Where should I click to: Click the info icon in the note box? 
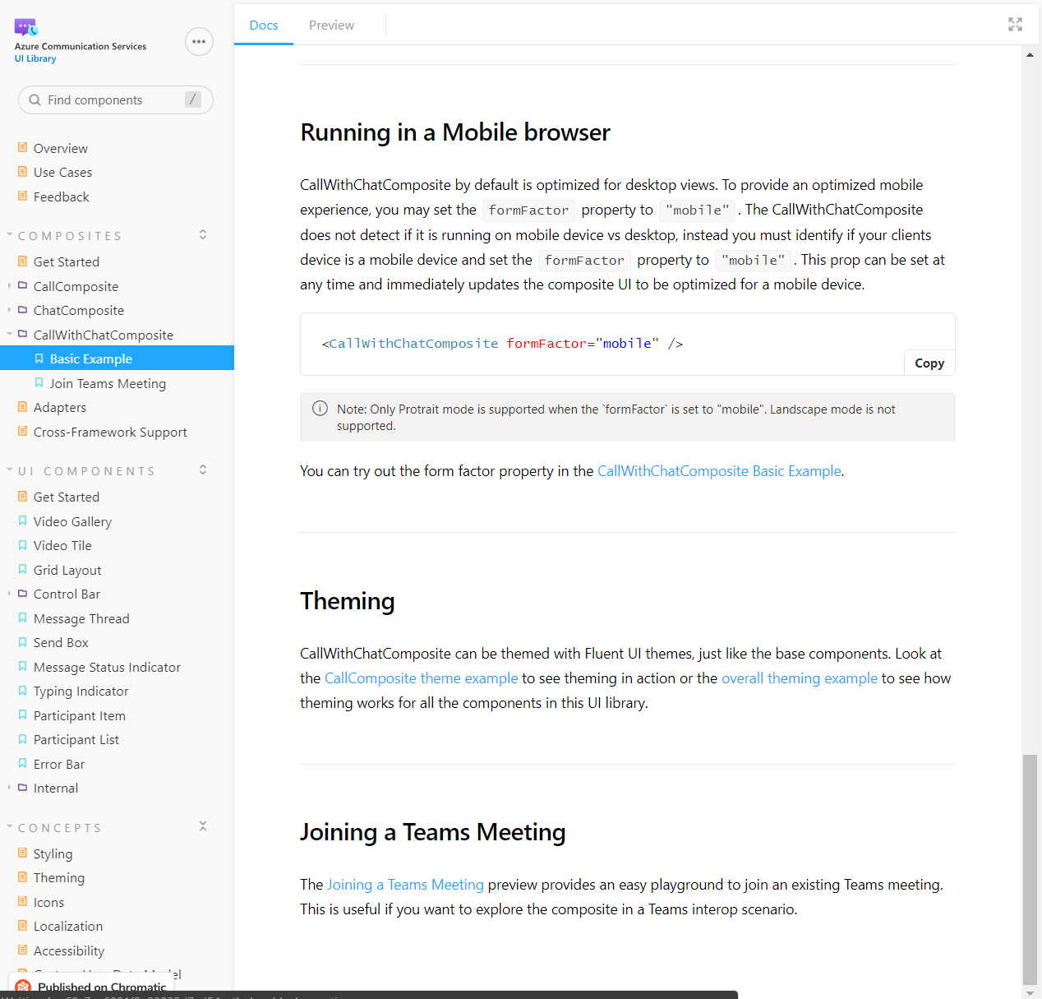click(x=320, y=408)
